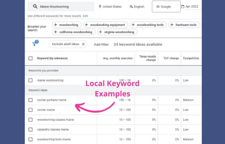Click the search networks icon beside Google
Image resolution: width=225 pixels, height=144 pixels.
pyautogui.click(x=158, y=6)
